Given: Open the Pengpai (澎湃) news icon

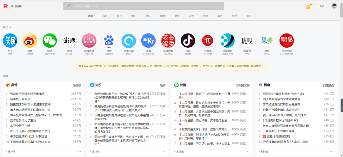Looking at the screenshot, I should (x=69, y=40).
